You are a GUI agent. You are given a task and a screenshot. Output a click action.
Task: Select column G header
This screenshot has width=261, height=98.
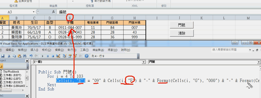click(x=112, y=18)
